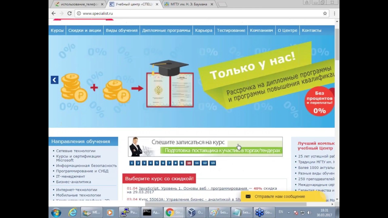Image resolution: width=388 pixels, height=218 pixels.
Task: Click the vertical page scrollbar thumb
Action: point(337,44)
